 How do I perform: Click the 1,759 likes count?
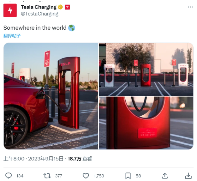tap(99, 176)
